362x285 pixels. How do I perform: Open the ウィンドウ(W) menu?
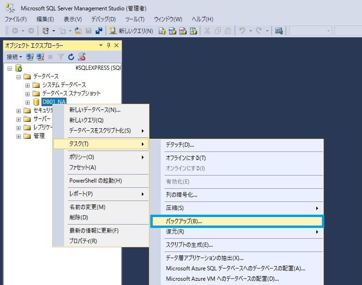[x=168, y=19]
